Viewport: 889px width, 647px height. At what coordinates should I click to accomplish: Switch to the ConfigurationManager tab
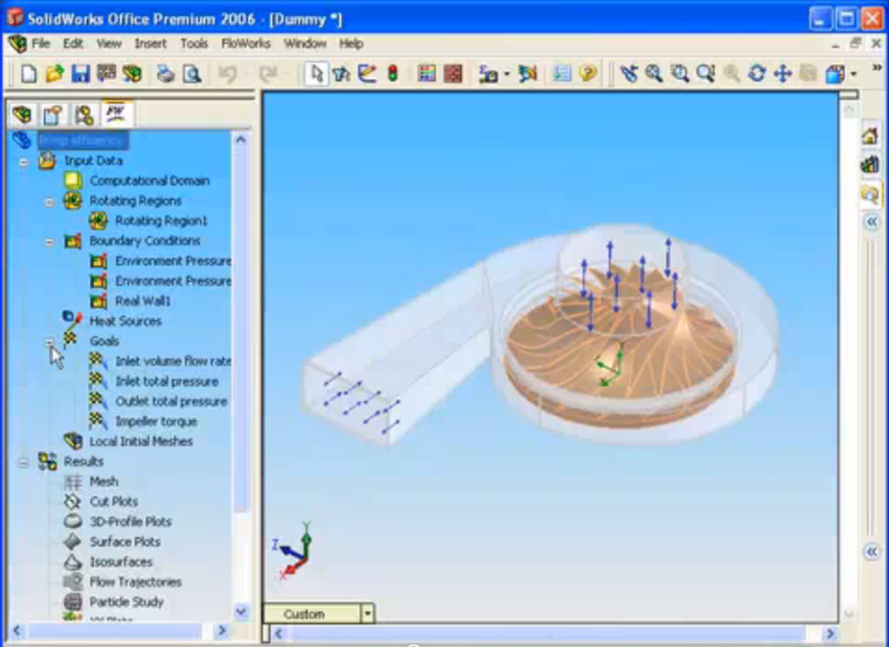click(84, 114)
